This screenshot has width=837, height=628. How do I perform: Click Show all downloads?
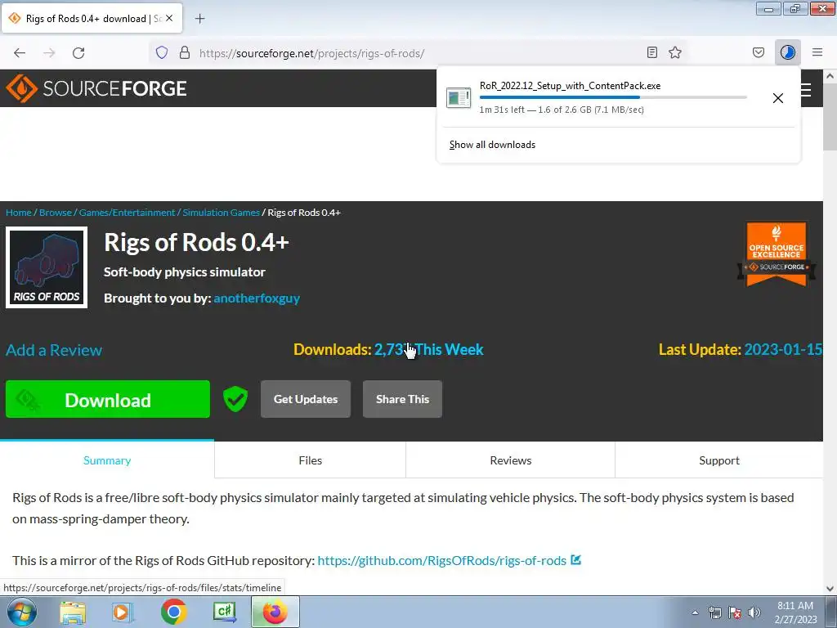[492, 145]
